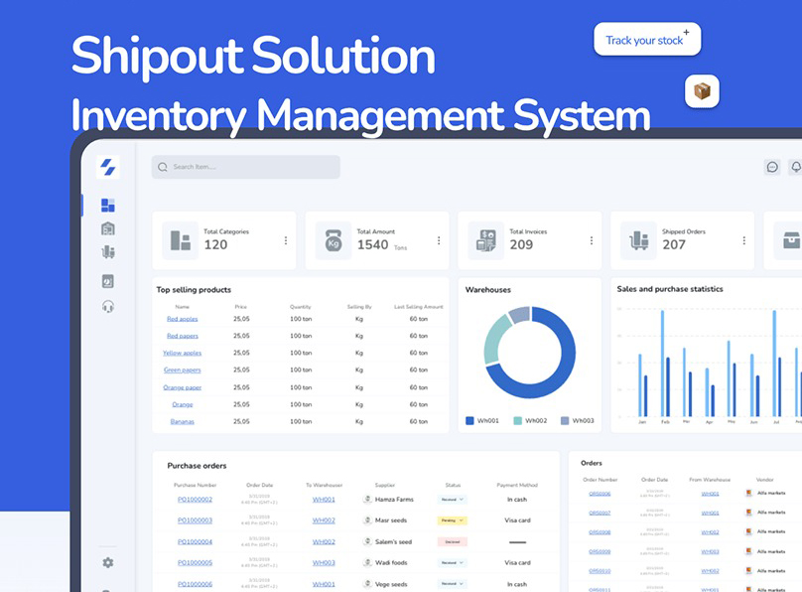The image size is (802, 592).
Task: Open Total Invoices three-dot menu
Action: [592, 240]
